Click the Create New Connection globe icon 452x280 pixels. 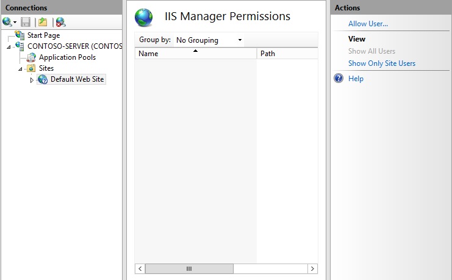(x=7, y=22)
